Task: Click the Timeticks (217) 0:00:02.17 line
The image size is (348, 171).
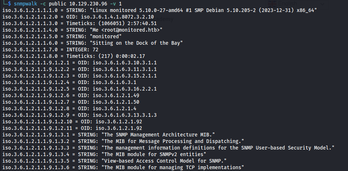Action: coord(74,56)
